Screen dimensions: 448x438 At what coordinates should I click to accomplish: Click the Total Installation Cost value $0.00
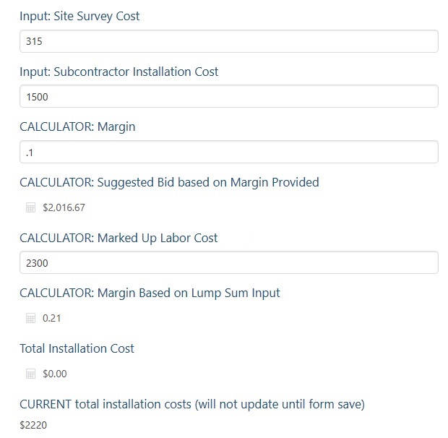[x=55, y=374]
